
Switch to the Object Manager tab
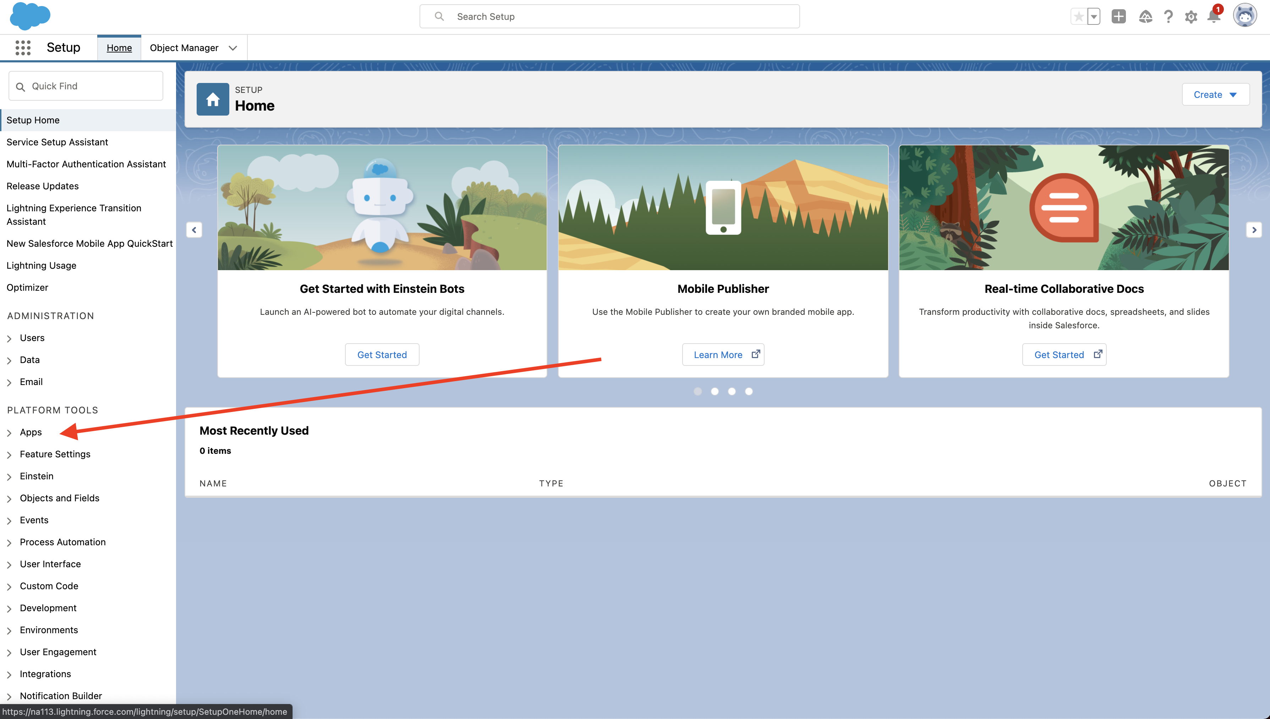click(184, 48)
